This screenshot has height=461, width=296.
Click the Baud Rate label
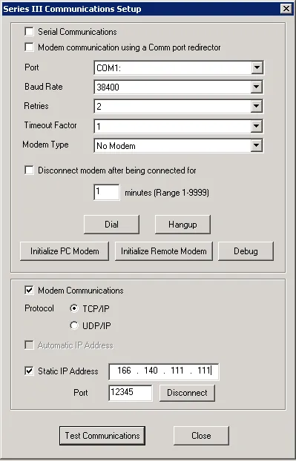(x=44, y=87)
